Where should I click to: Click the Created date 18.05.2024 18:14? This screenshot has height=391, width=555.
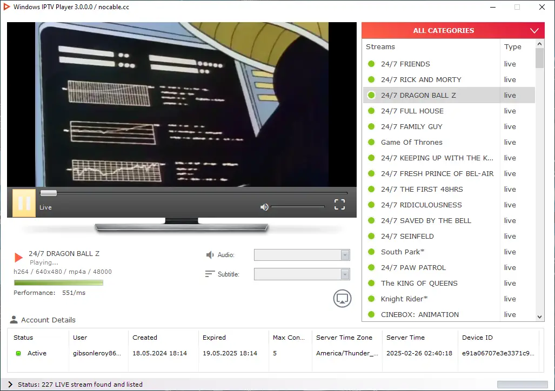point(159,353)
